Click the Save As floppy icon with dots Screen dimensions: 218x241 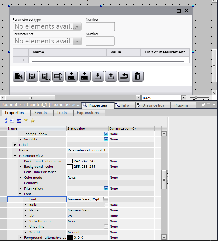45,76
